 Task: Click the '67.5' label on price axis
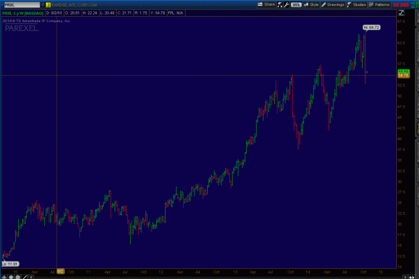coord(402,21)
